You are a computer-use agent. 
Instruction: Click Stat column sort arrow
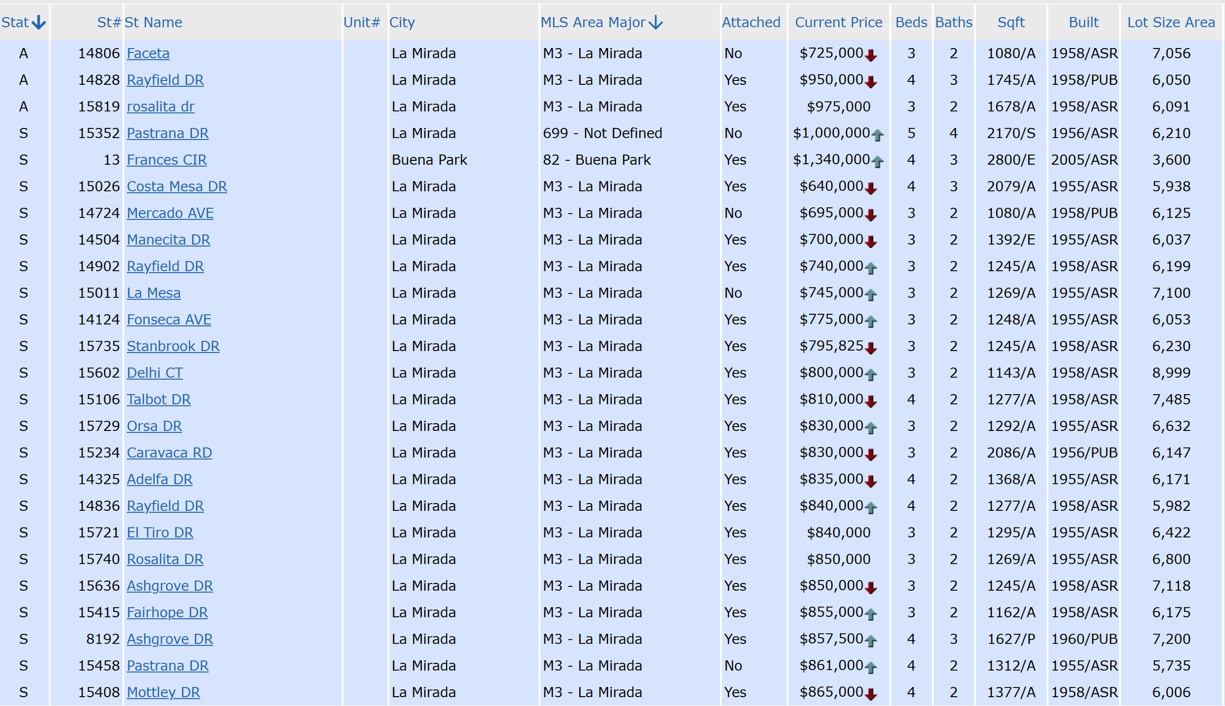pos(38,23)
